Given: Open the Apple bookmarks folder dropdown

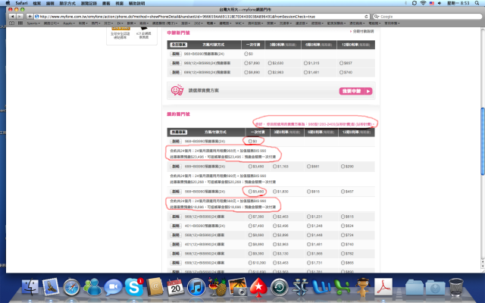Looking at the screenshot, I should click(69, 23).
